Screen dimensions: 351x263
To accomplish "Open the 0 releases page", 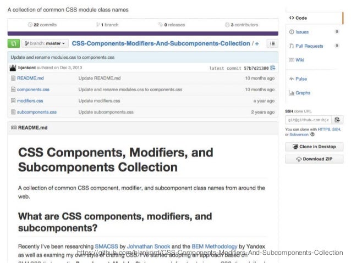I will point(172,25).
